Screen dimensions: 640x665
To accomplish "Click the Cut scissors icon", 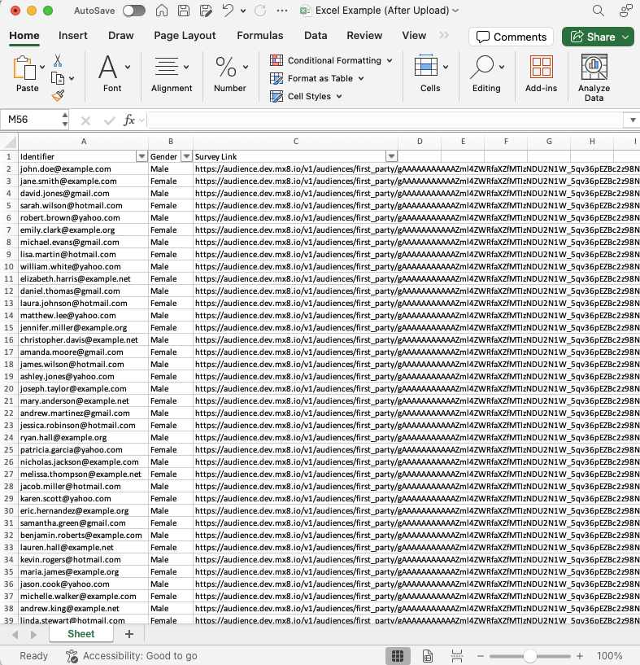I will pos(58,61).
